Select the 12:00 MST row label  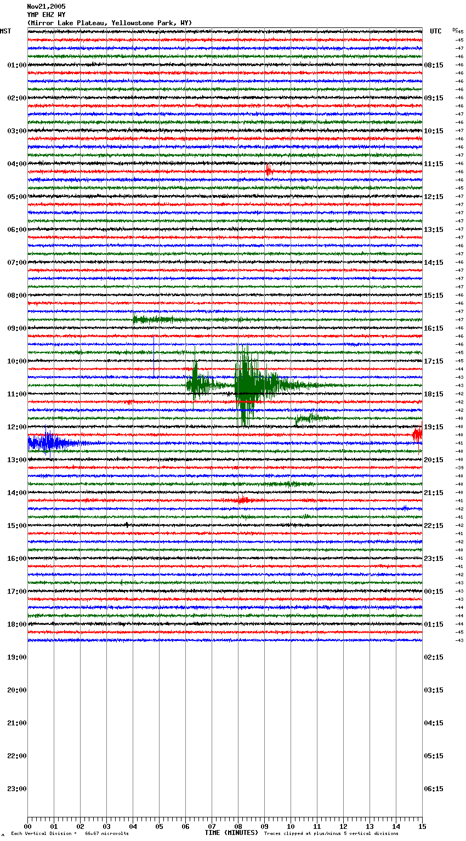tap(17, 427)
